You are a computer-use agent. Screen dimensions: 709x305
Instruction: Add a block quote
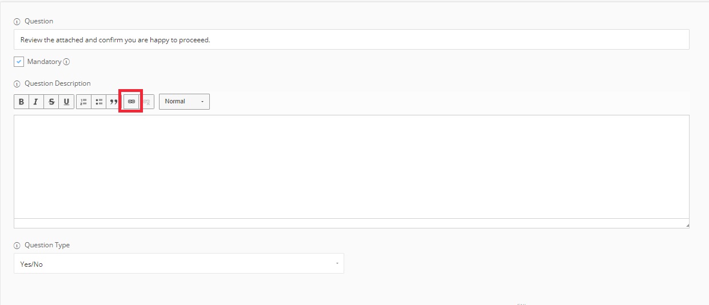[113, 102]
